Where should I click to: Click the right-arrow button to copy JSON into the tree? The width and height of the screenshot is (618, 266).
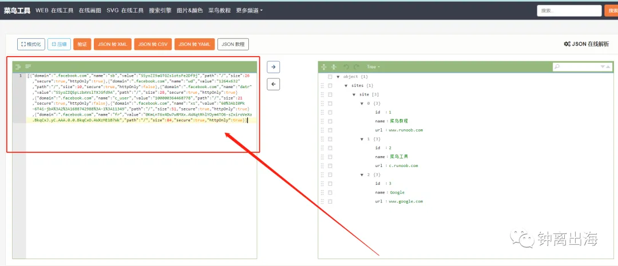point(273,67)
